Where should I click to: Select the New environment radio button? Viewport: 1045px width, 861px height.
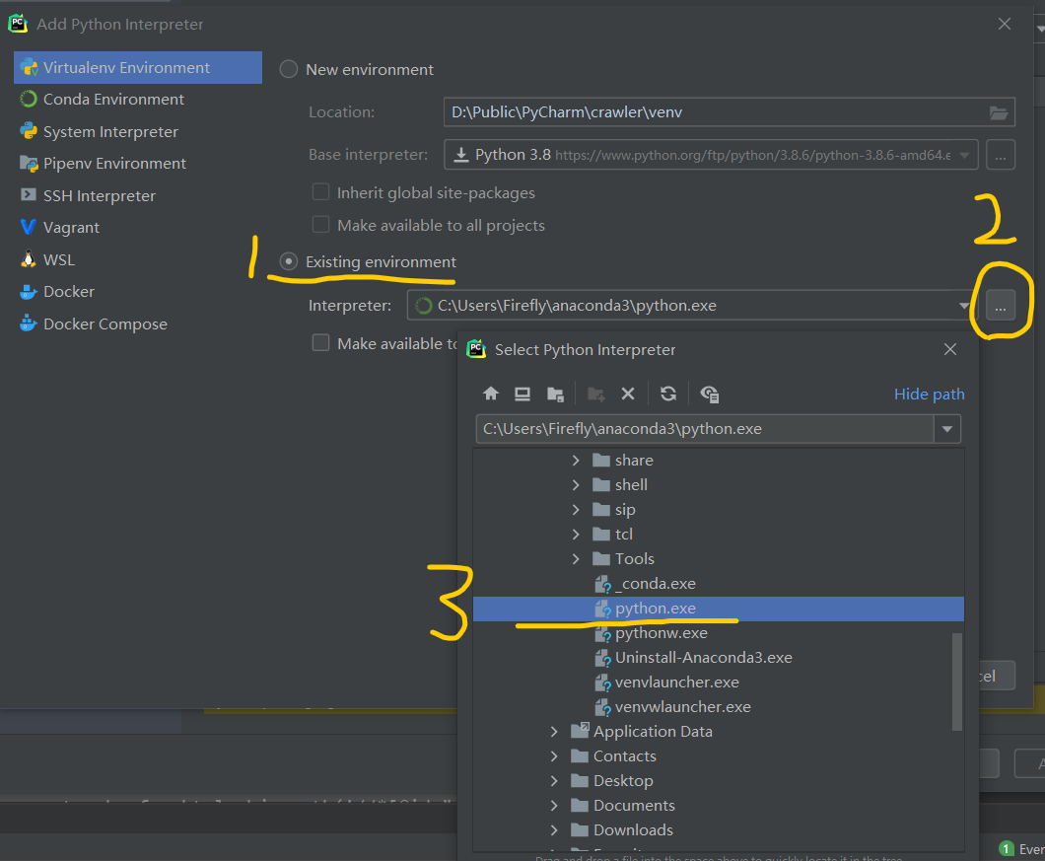coord(289,69)
